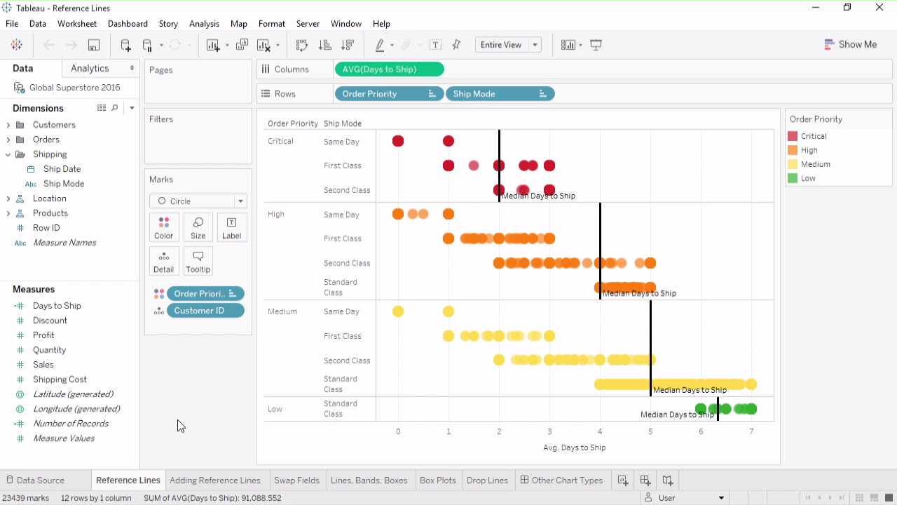Click the Critical red legend swatch
Viewport: 897px width, 505px height.
click(x=793, y=136)
